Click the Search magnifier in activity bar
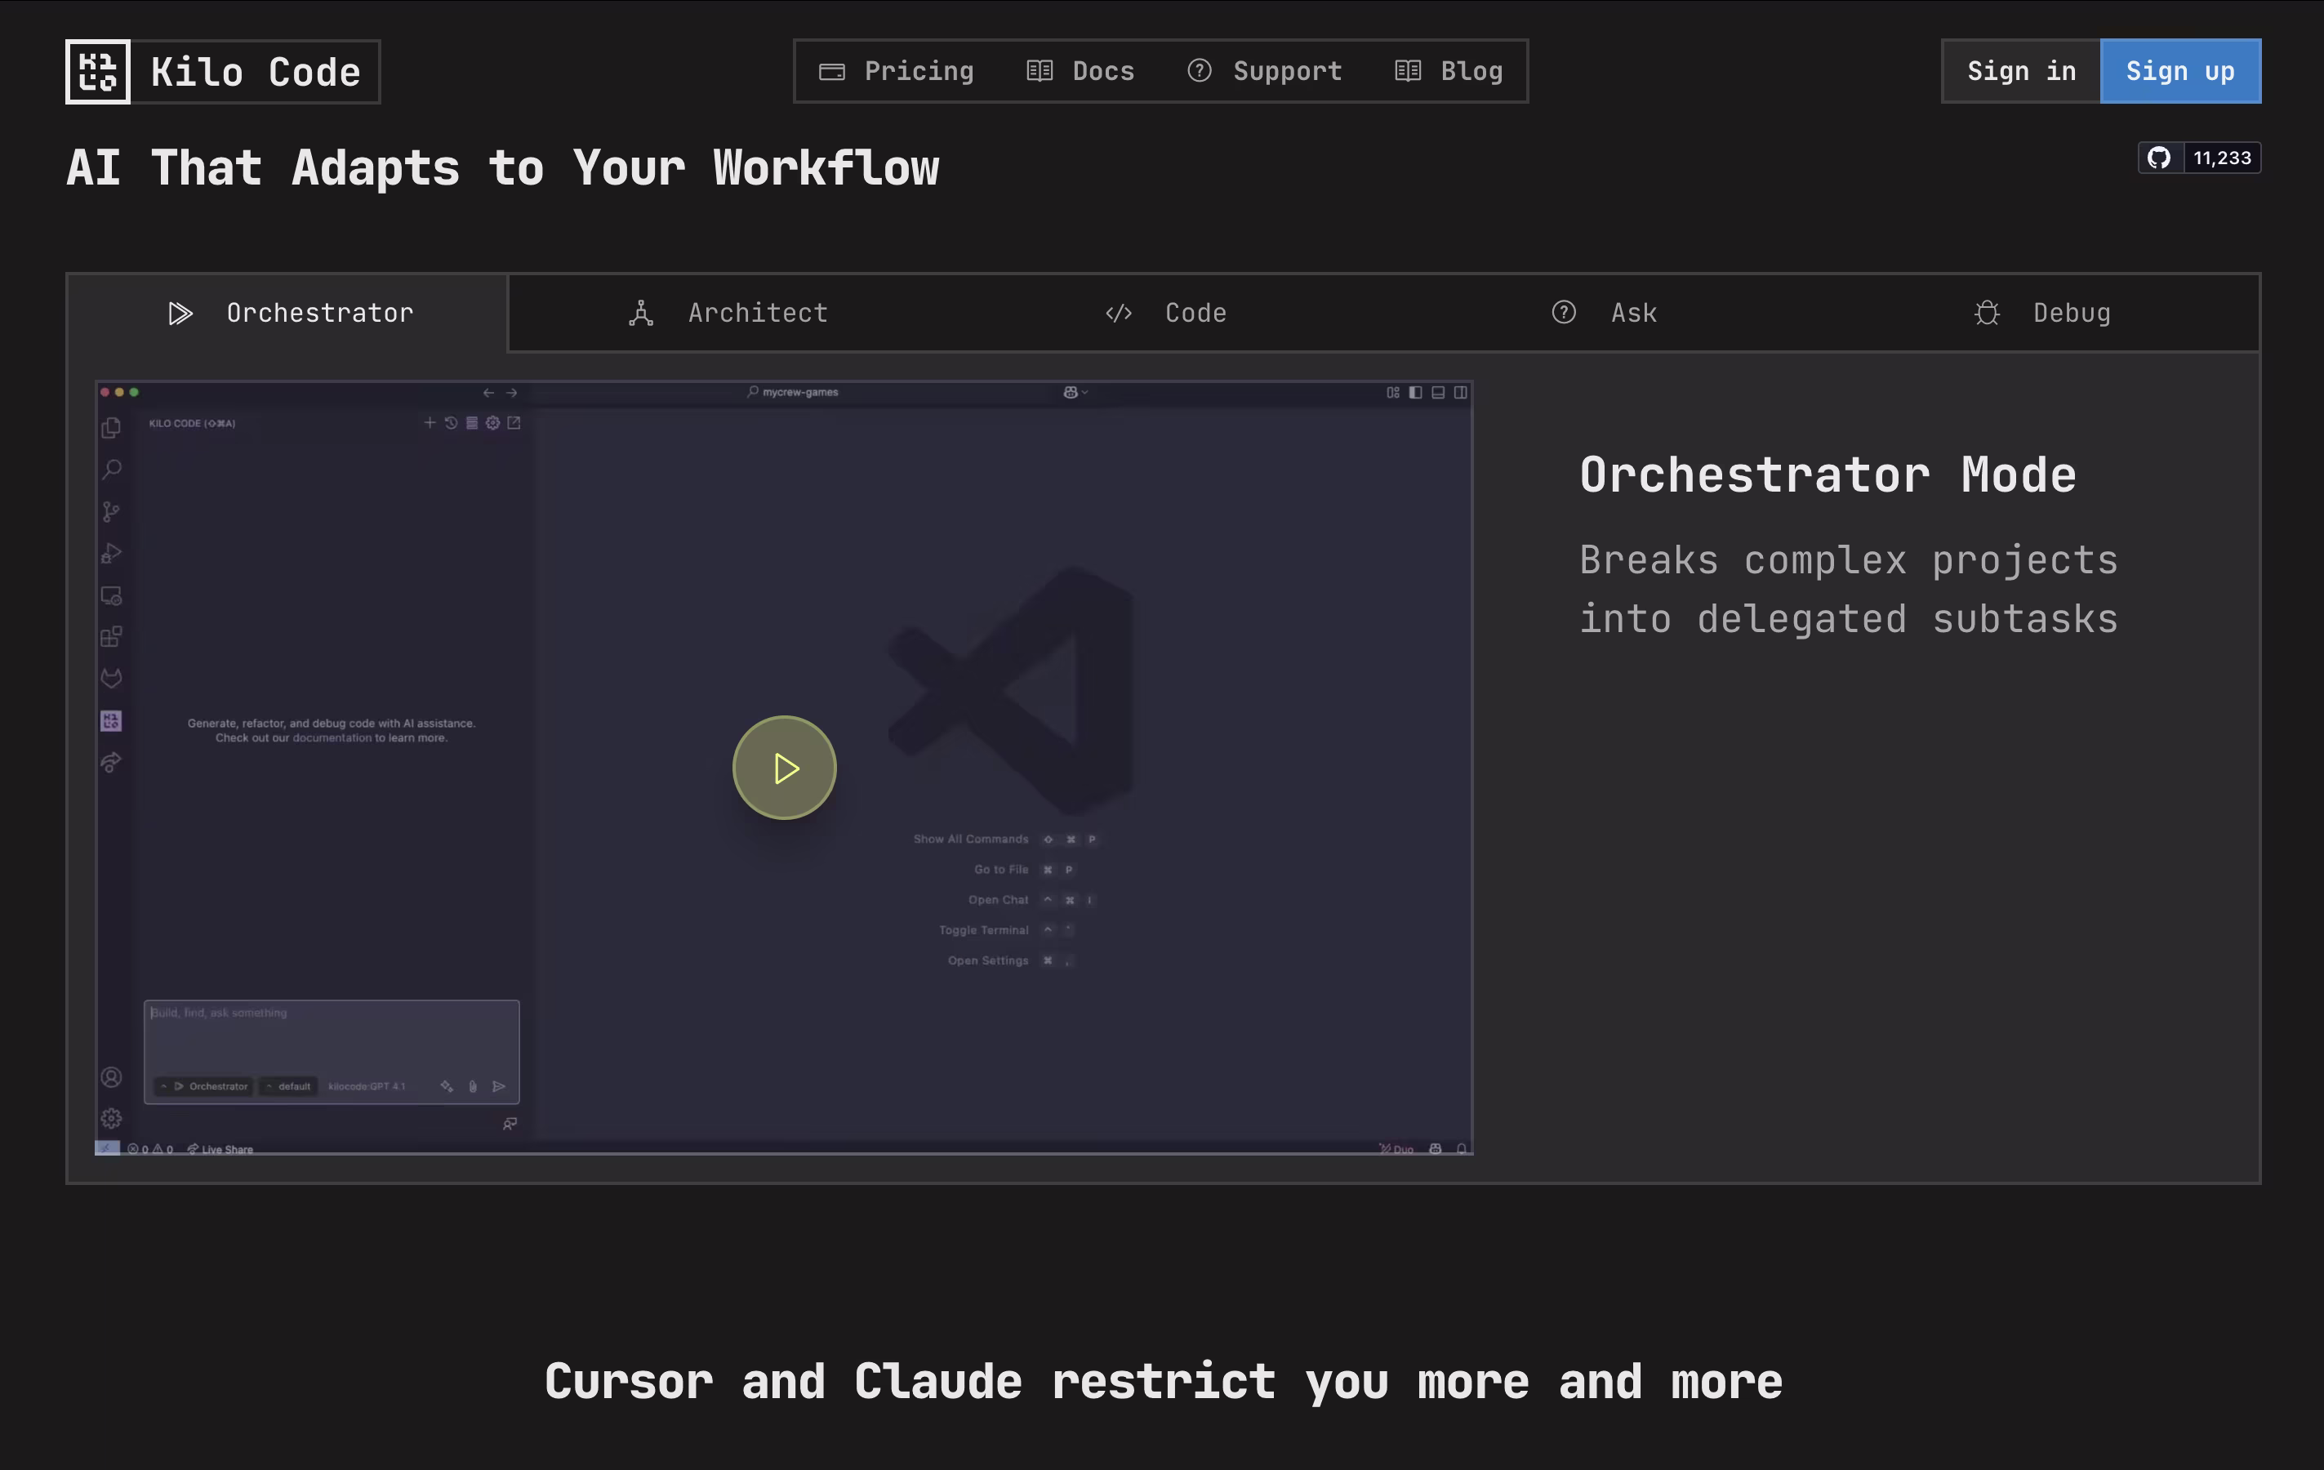Screen dimensions: 2324x1470 click(x=112, y=469)
